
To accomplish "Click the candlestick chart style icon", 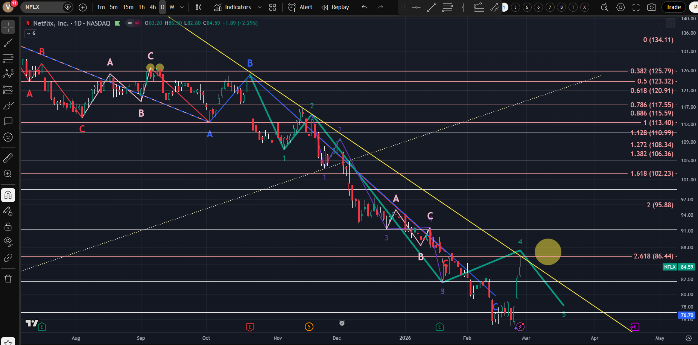I will tap(199, 7).
